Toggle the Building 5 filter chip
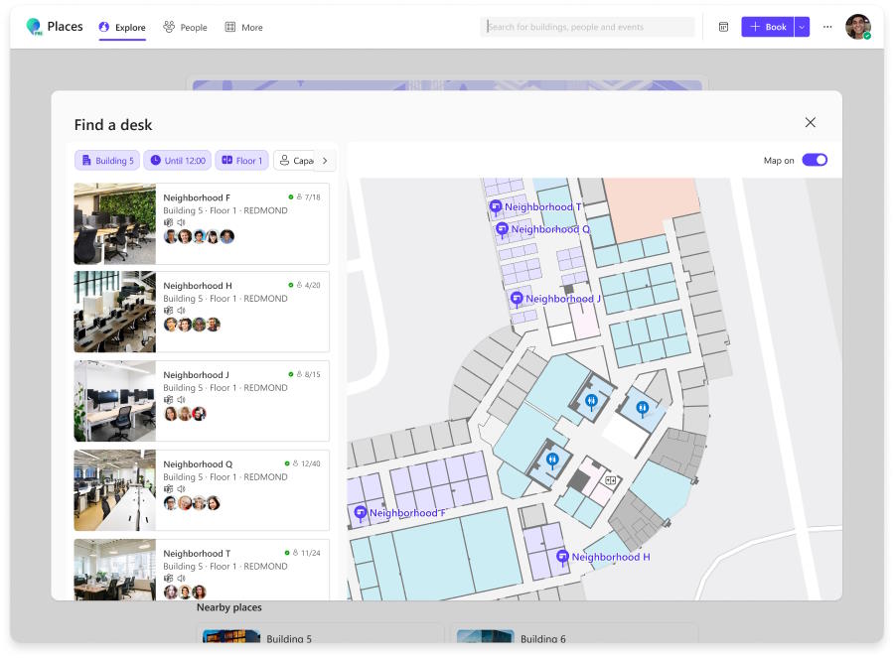Image resolution: width=894 pixels, height=658 pixels. [107, 161]
